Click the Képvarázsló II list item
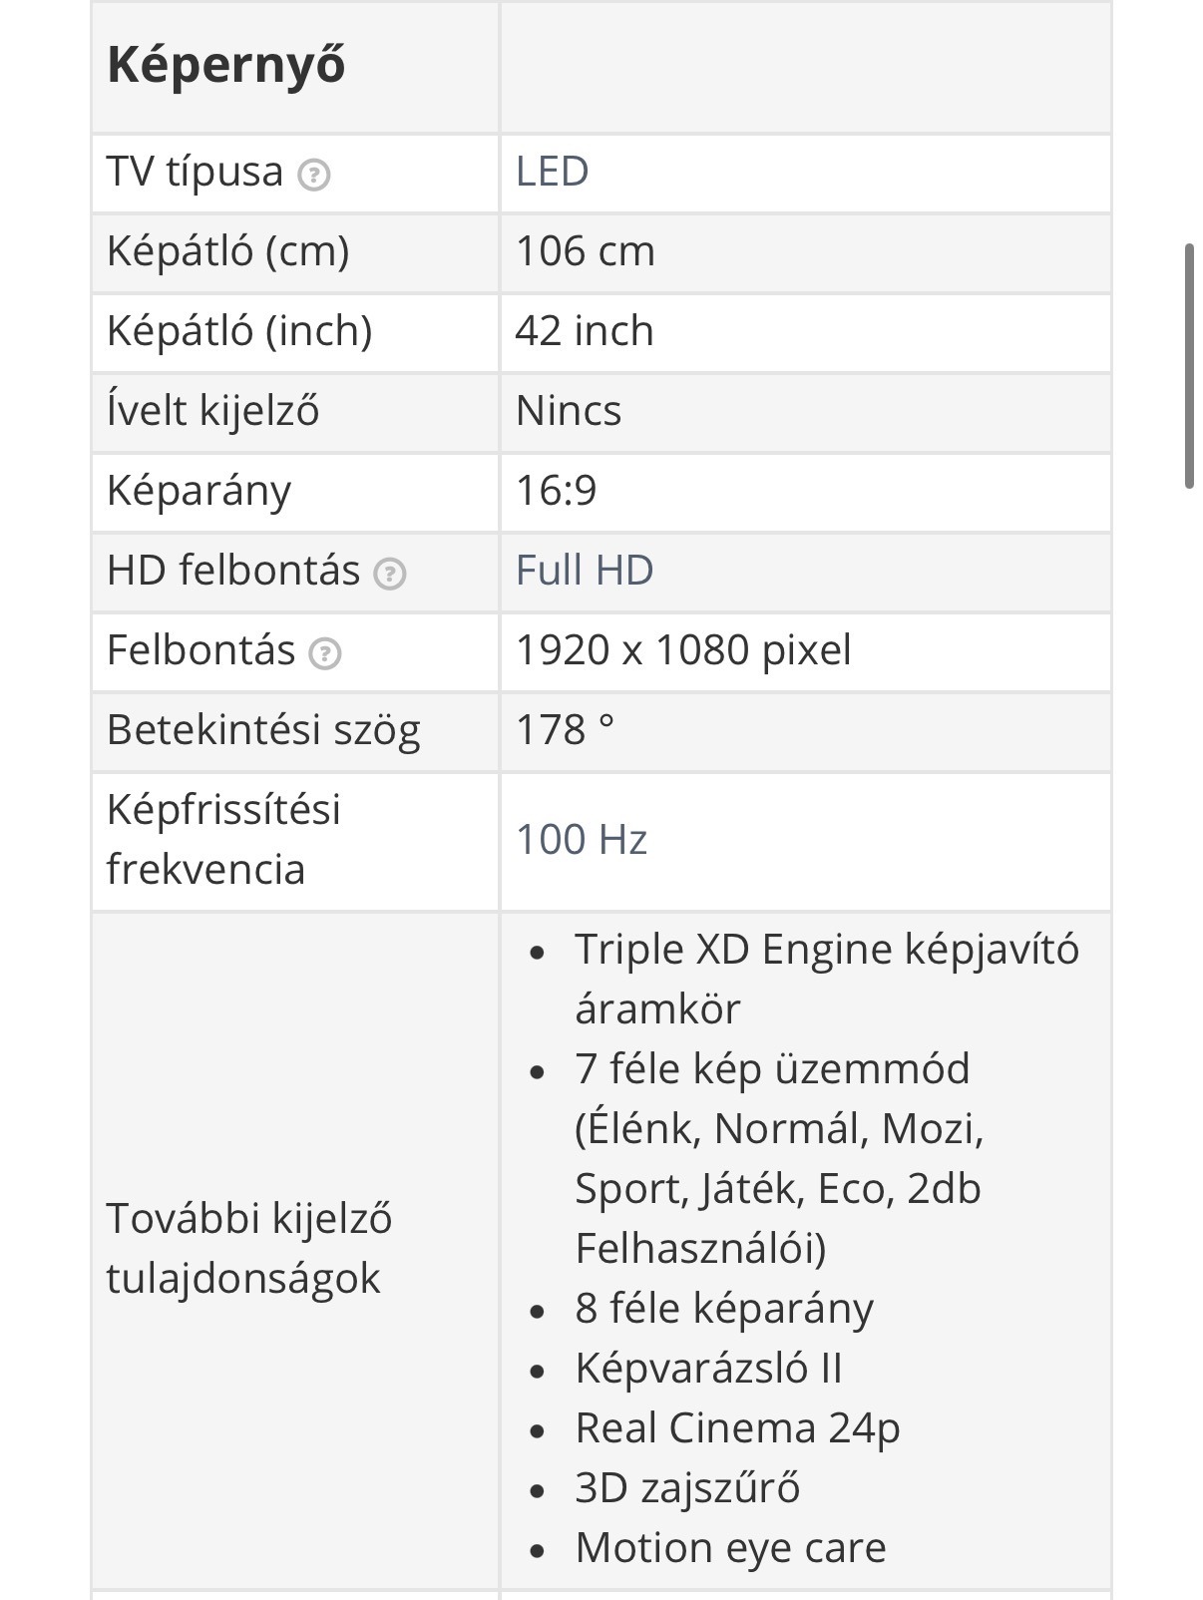 click(708, 1369)
